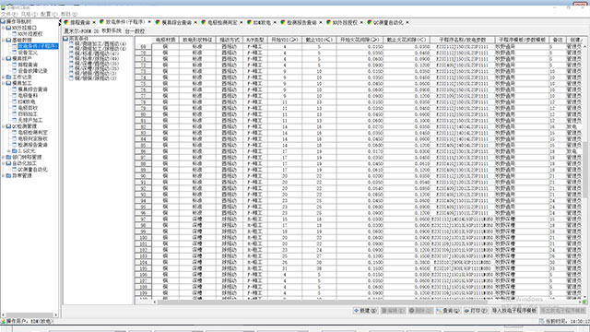
Task: Click the 摇动方式 column header
Action: 230,40
